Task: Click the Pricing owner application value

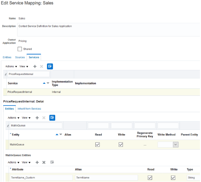Action: click(x=23, y=41)
